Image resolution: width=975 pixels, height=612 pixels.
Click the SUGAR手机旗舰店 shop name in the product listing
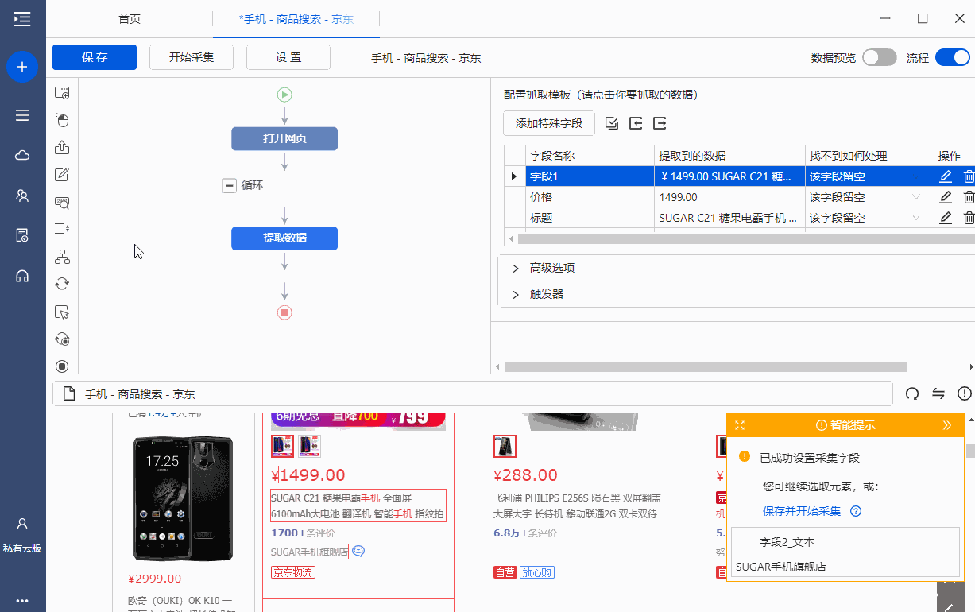tap(310, 551)
